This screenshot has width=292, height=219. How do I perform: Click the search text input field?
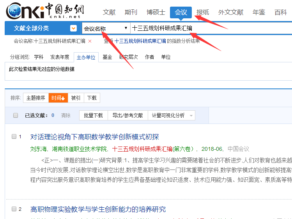(x=211, y=28)
